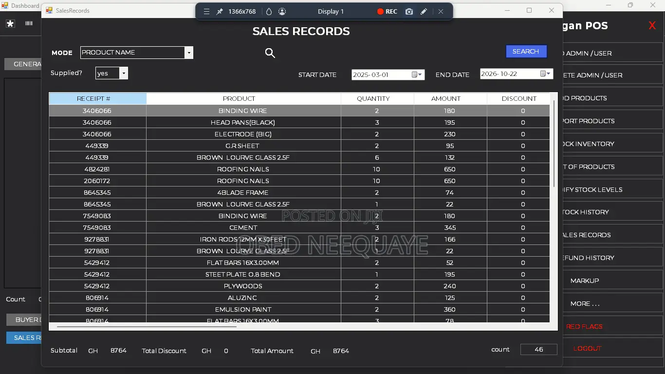Sort by PRODUCT column header

pos(243,98)
